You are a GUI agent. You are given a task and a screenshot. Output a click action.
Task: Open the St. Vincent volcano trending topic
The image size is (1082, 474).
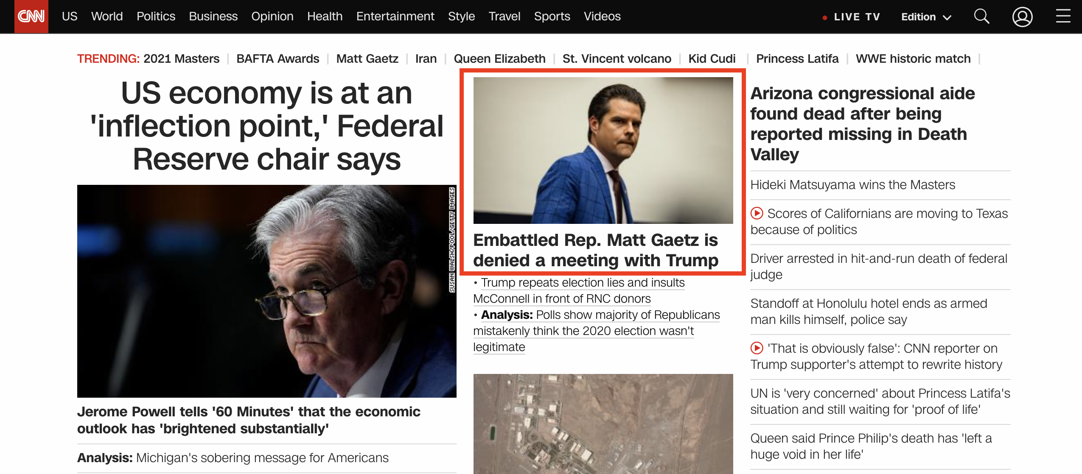coord(617,59)
